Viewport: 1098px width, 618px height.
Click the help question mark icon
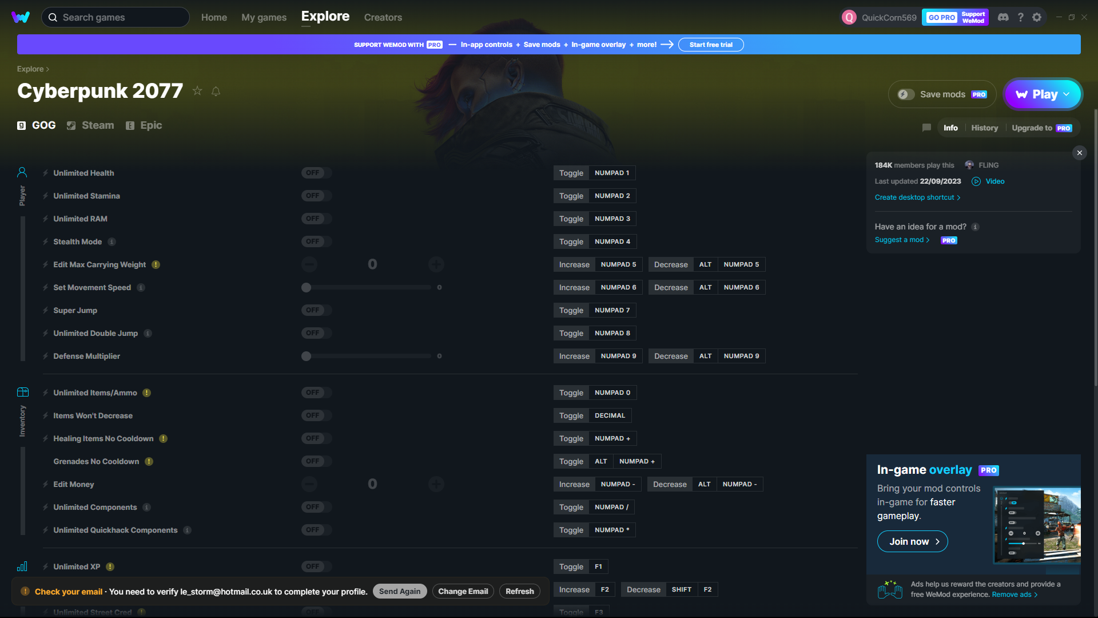coord(1020,17)
